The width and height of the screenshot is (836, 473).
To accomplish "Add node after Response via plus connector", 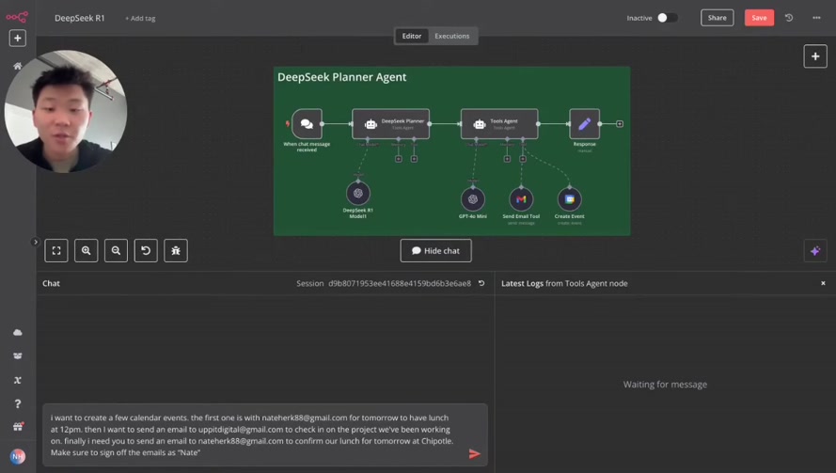I will coord(620,124).
